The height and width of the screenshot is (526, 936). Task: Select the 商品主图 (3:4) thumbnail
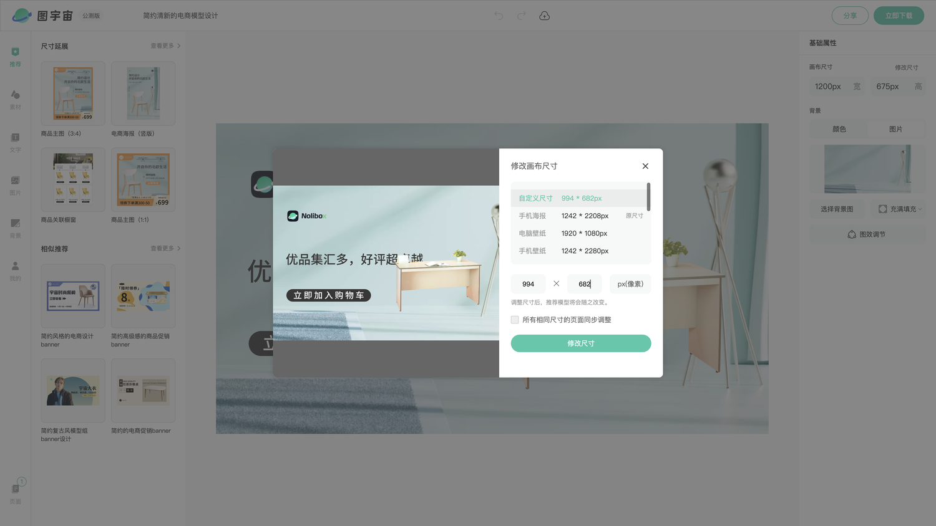pos(73,93)
